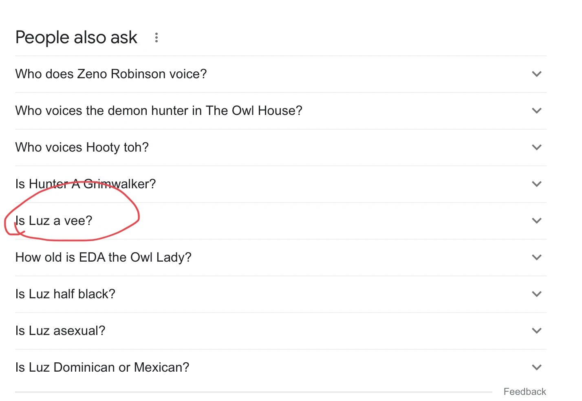Open the 'Is Luz half black?' result
This screenshot has width=582, height=401.
[65, 294]
